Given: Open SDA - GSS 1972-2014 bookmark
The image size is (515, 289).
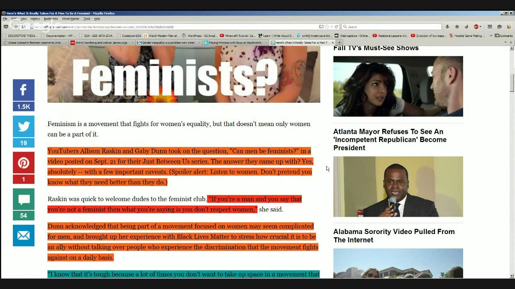Looking at the screenshot, I should [x=96, y=36].
